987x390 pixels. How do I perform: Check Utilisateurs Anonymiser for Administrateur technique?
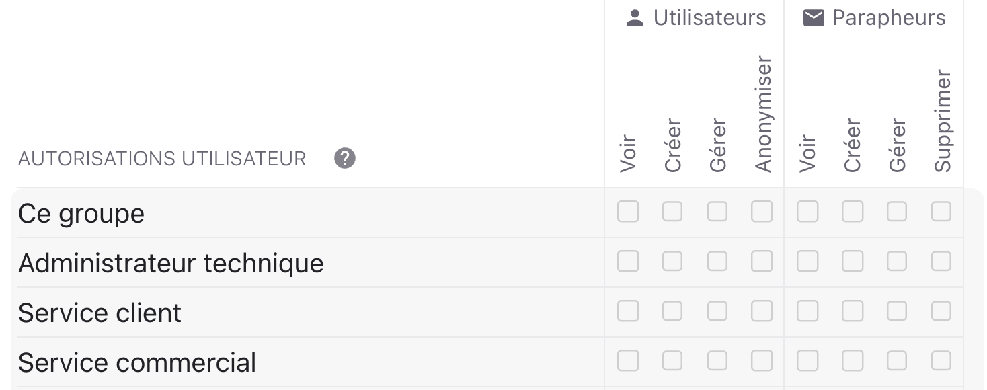coord(762,262)
